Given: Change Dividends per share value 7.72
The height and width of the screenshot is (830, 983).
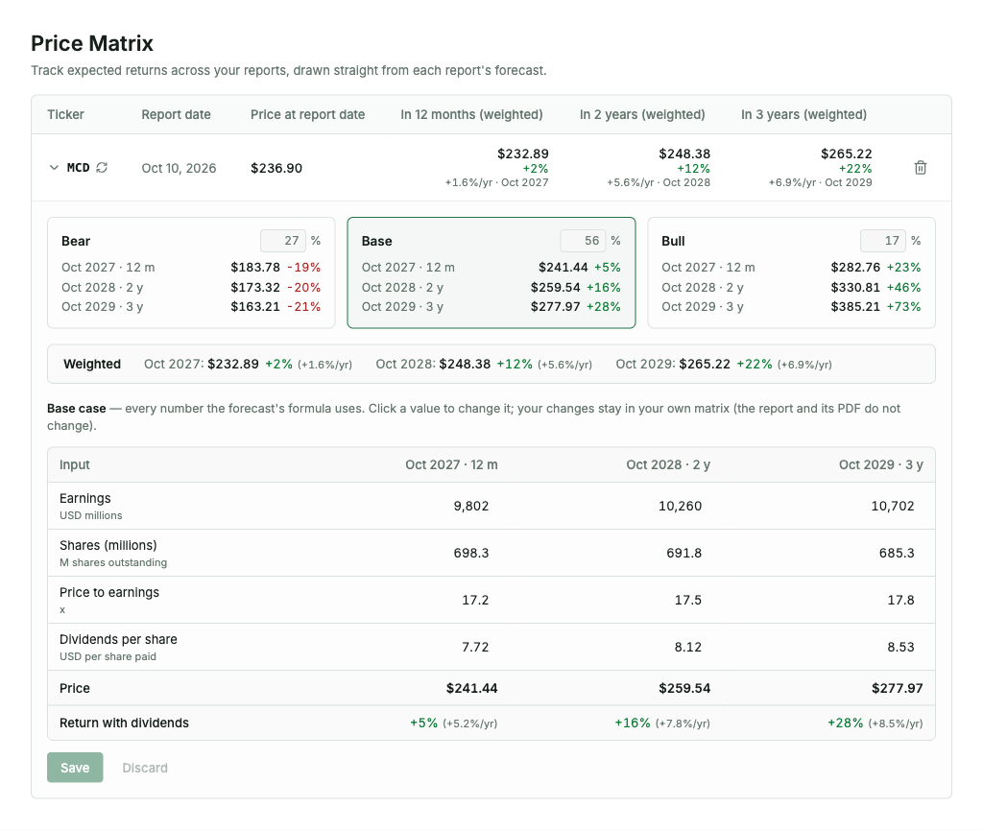Looking at the screenshot, I should coord(475,647).
